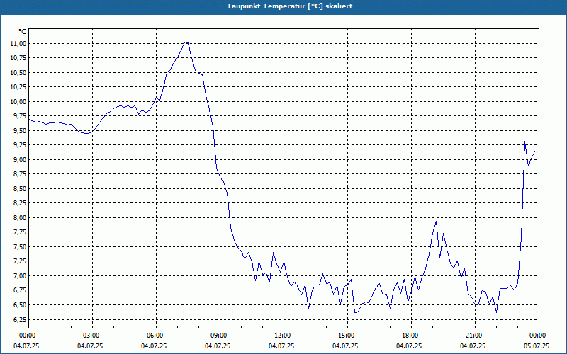The width and height of the screenshot is (567, 354).
Task: Click the '6,50' y-axis label
Action: pyautogui.click(x=21, y=305)
